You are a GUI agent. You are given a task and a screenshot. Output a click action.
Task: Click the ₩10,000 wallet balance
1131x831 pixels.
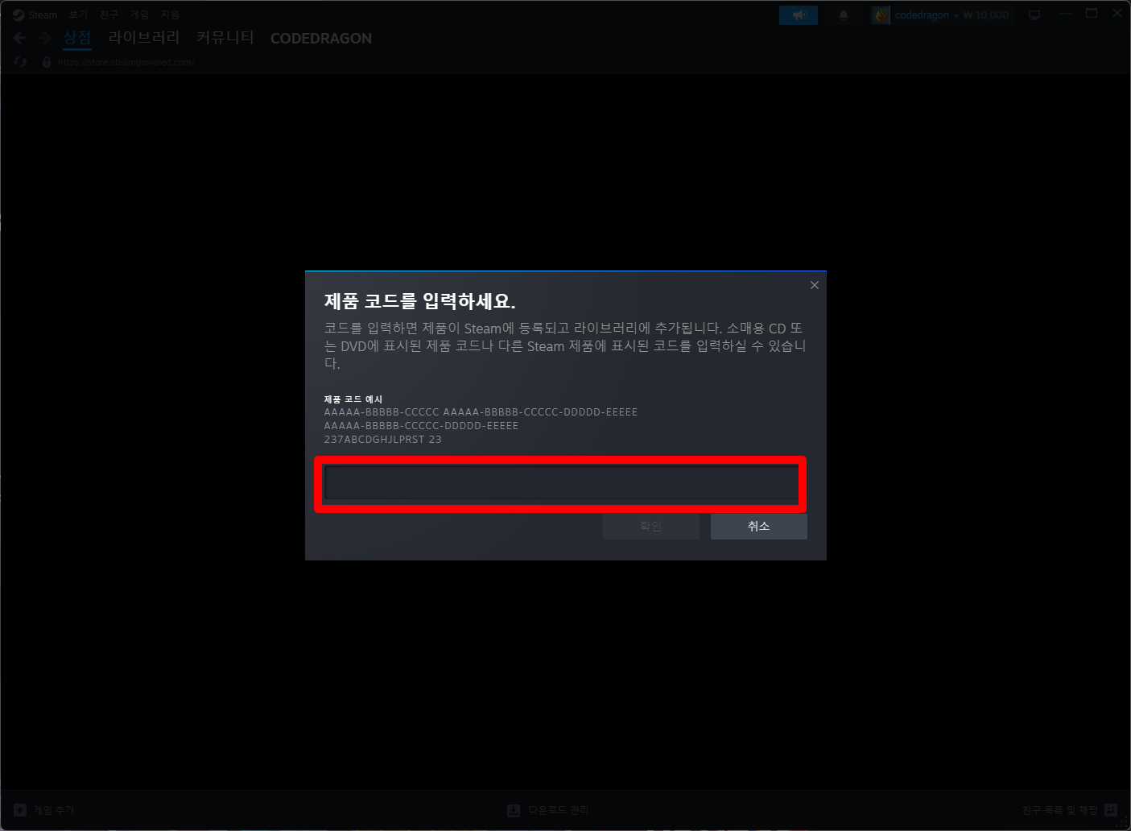(x=986, y=14)
